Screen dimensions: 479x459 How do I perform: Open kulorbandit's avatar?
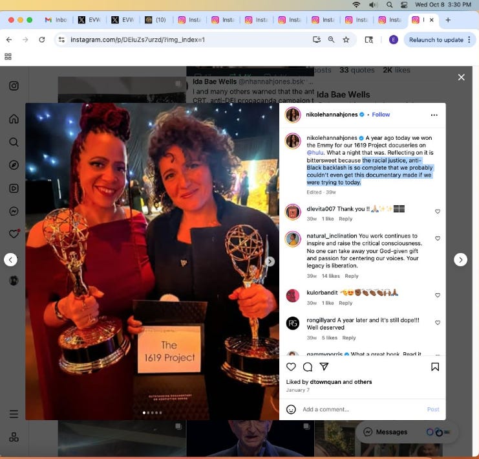293,296
